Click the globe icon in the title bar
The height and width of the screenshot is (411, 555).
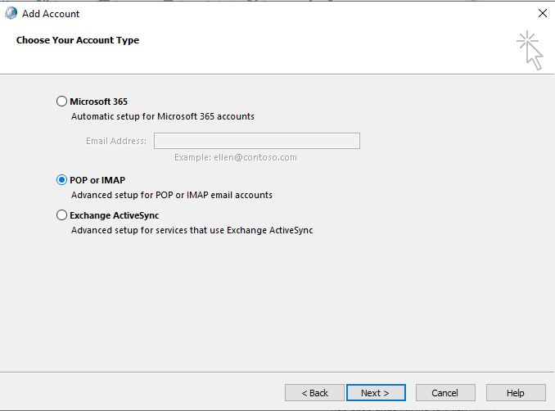pos(11,14)
